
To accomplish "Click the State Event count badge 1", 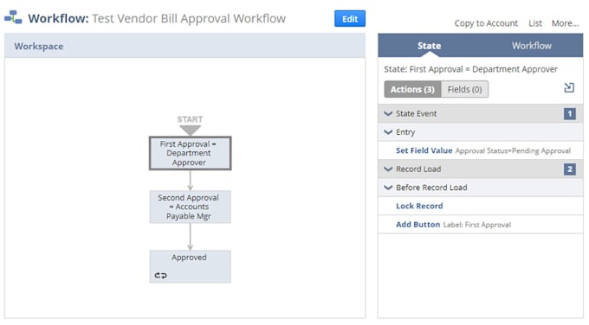I will (569, 113).
